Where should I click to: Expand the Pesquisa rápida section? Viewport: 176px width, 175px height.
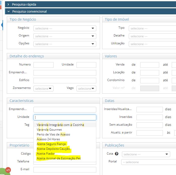click(x=24, y=5)
